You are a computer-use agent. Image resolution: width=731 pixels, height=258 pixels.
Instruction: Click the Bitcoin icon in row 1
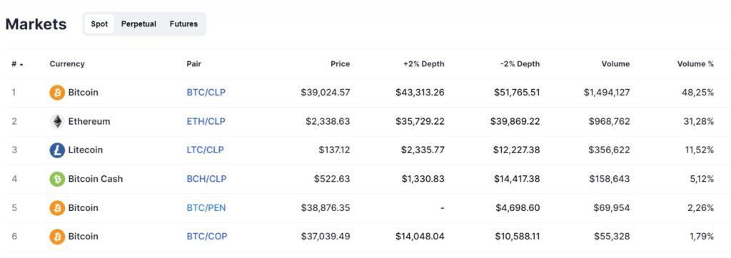(x=57, y=93)
